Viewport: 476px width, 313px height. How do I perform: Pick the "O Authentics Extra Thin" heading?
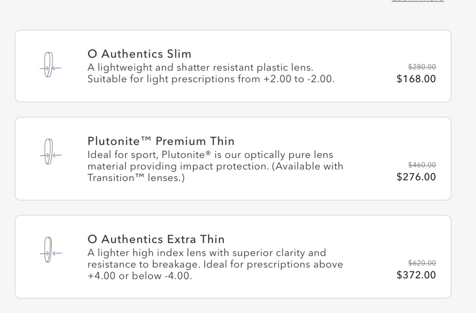(x=156, y=239)
